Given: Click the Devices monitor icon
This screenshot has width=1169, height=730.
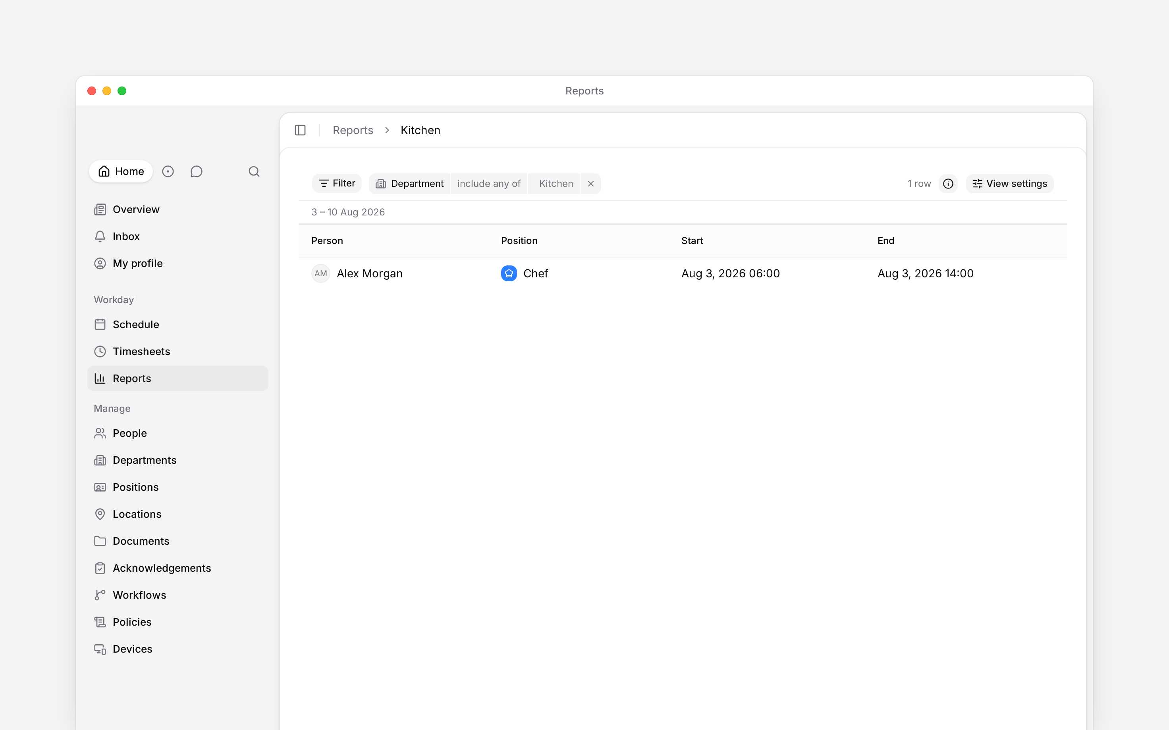Looking at the screenshot, I should 100,649.
